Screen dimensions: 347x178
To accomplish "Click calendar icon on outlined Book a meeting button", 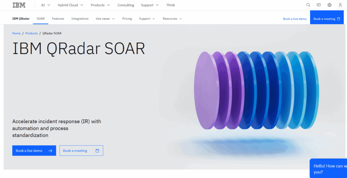I will 97,151.
